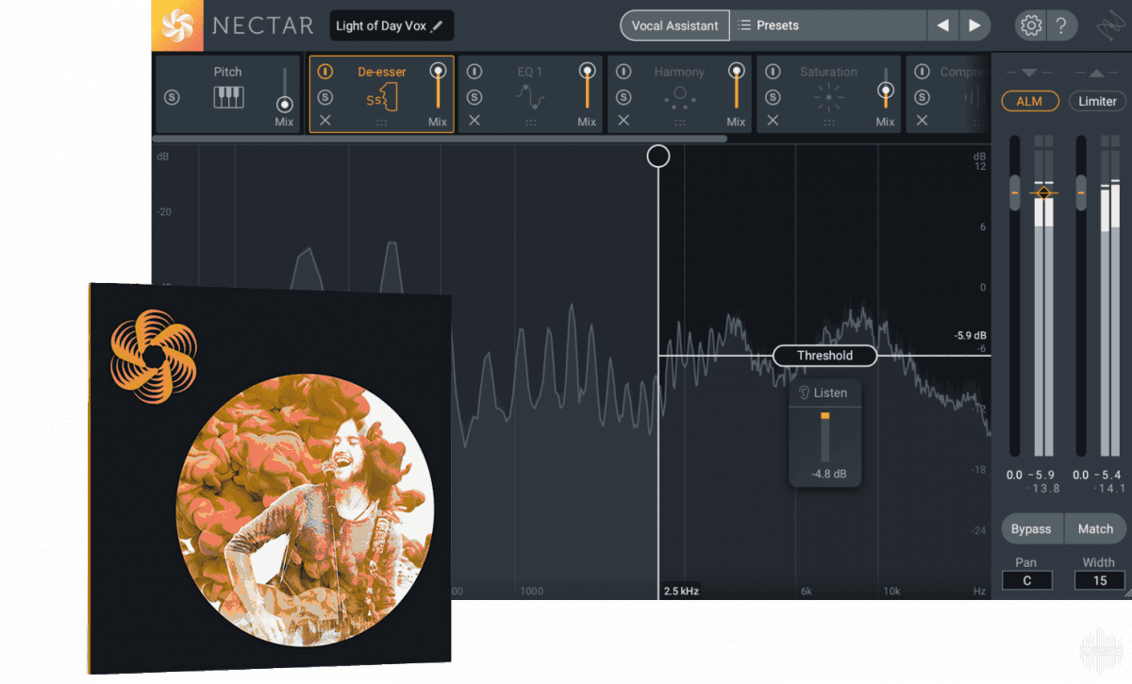Viewport: 1132px width, 684px height.
Task: Solo the De-esser module
Action: tap(325, 97)
